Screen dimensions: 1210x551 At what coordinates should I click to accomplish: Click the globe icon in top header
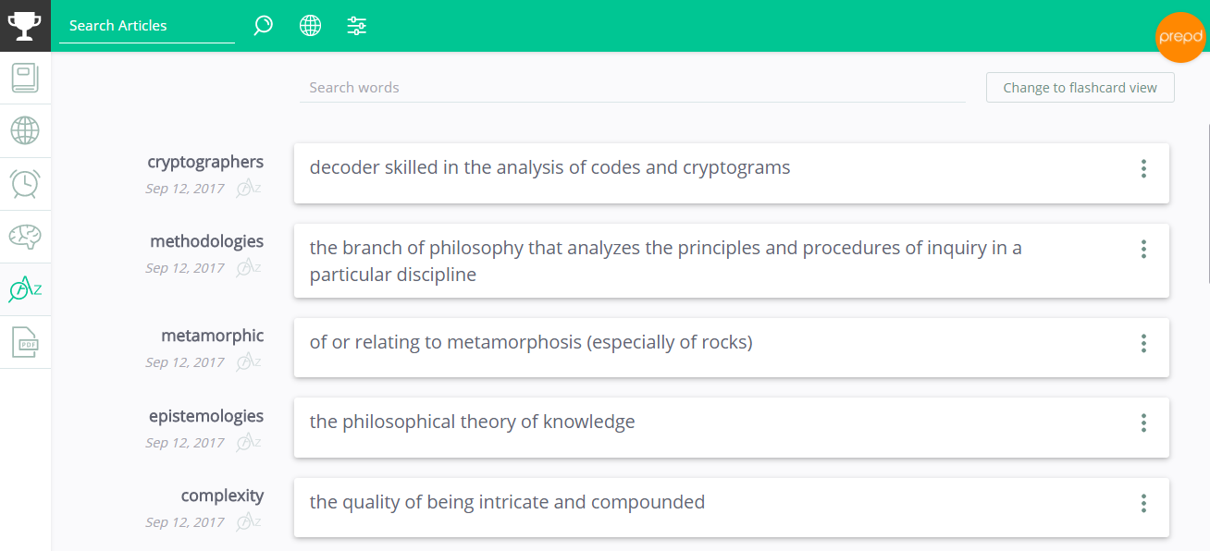click(x=310, y=26)
